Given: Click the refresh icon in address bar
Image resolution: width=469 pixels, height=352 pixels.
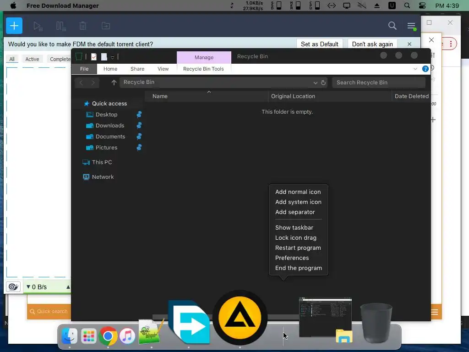Looking at the screenshot, I should coord(323,82).
